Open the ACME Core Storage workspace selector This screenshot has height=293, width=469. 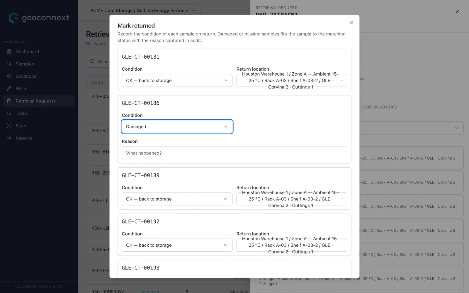pos(143,11)
